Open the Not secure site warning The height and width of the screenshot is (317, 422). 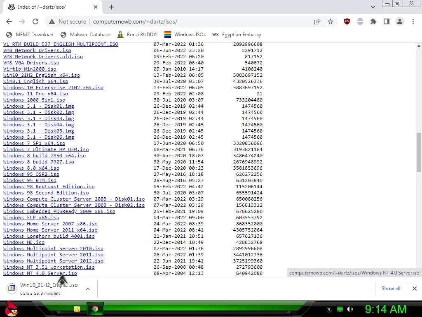[x=67, y=21]
